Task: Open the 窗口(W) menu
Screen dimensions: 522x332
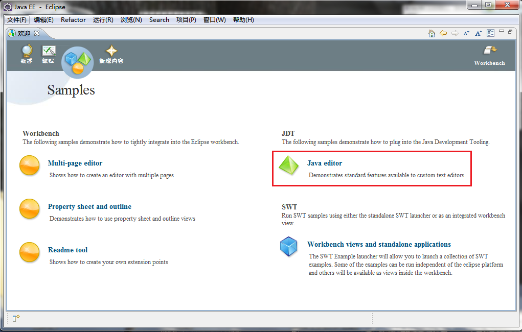Action: pos(215,20)
